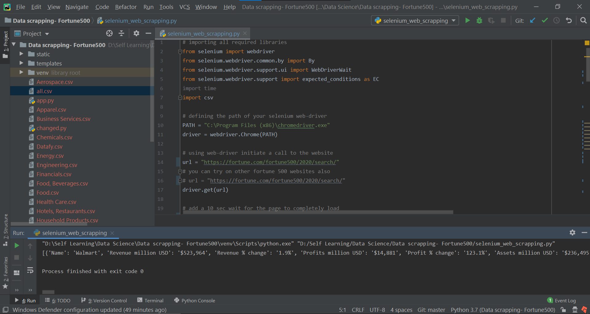590x314 pixels.
Task: Start debugging with the bug icon
Action: 479,21
